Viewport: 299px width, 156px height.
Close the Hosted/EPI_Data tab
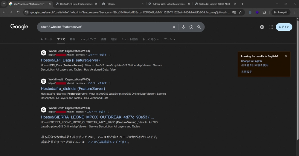pos(96,4)
